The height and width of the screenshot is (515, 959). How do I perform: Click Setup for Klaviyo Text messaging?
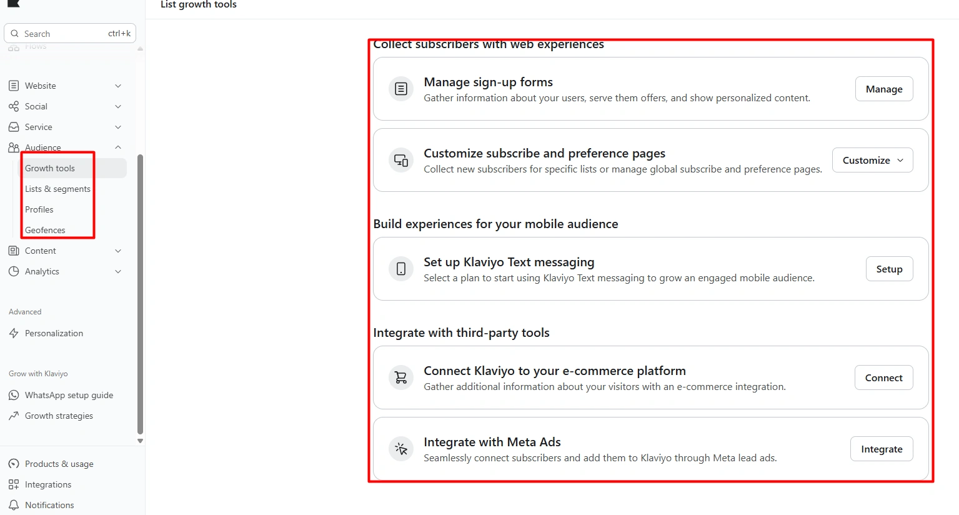tap(890, 269)
